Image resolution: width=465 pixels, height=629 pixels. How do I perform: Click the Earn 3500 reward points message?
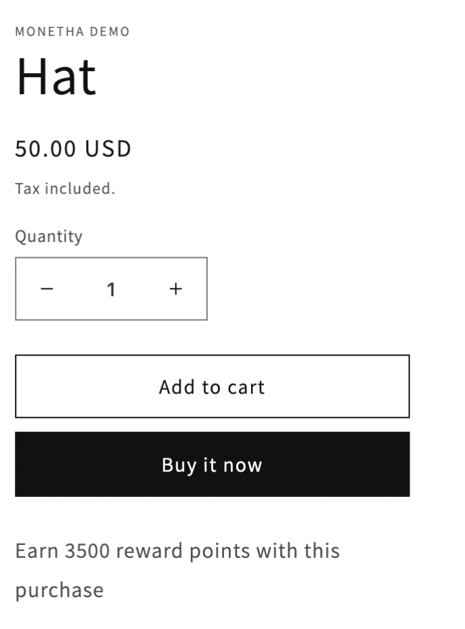(x=177, y=570)
